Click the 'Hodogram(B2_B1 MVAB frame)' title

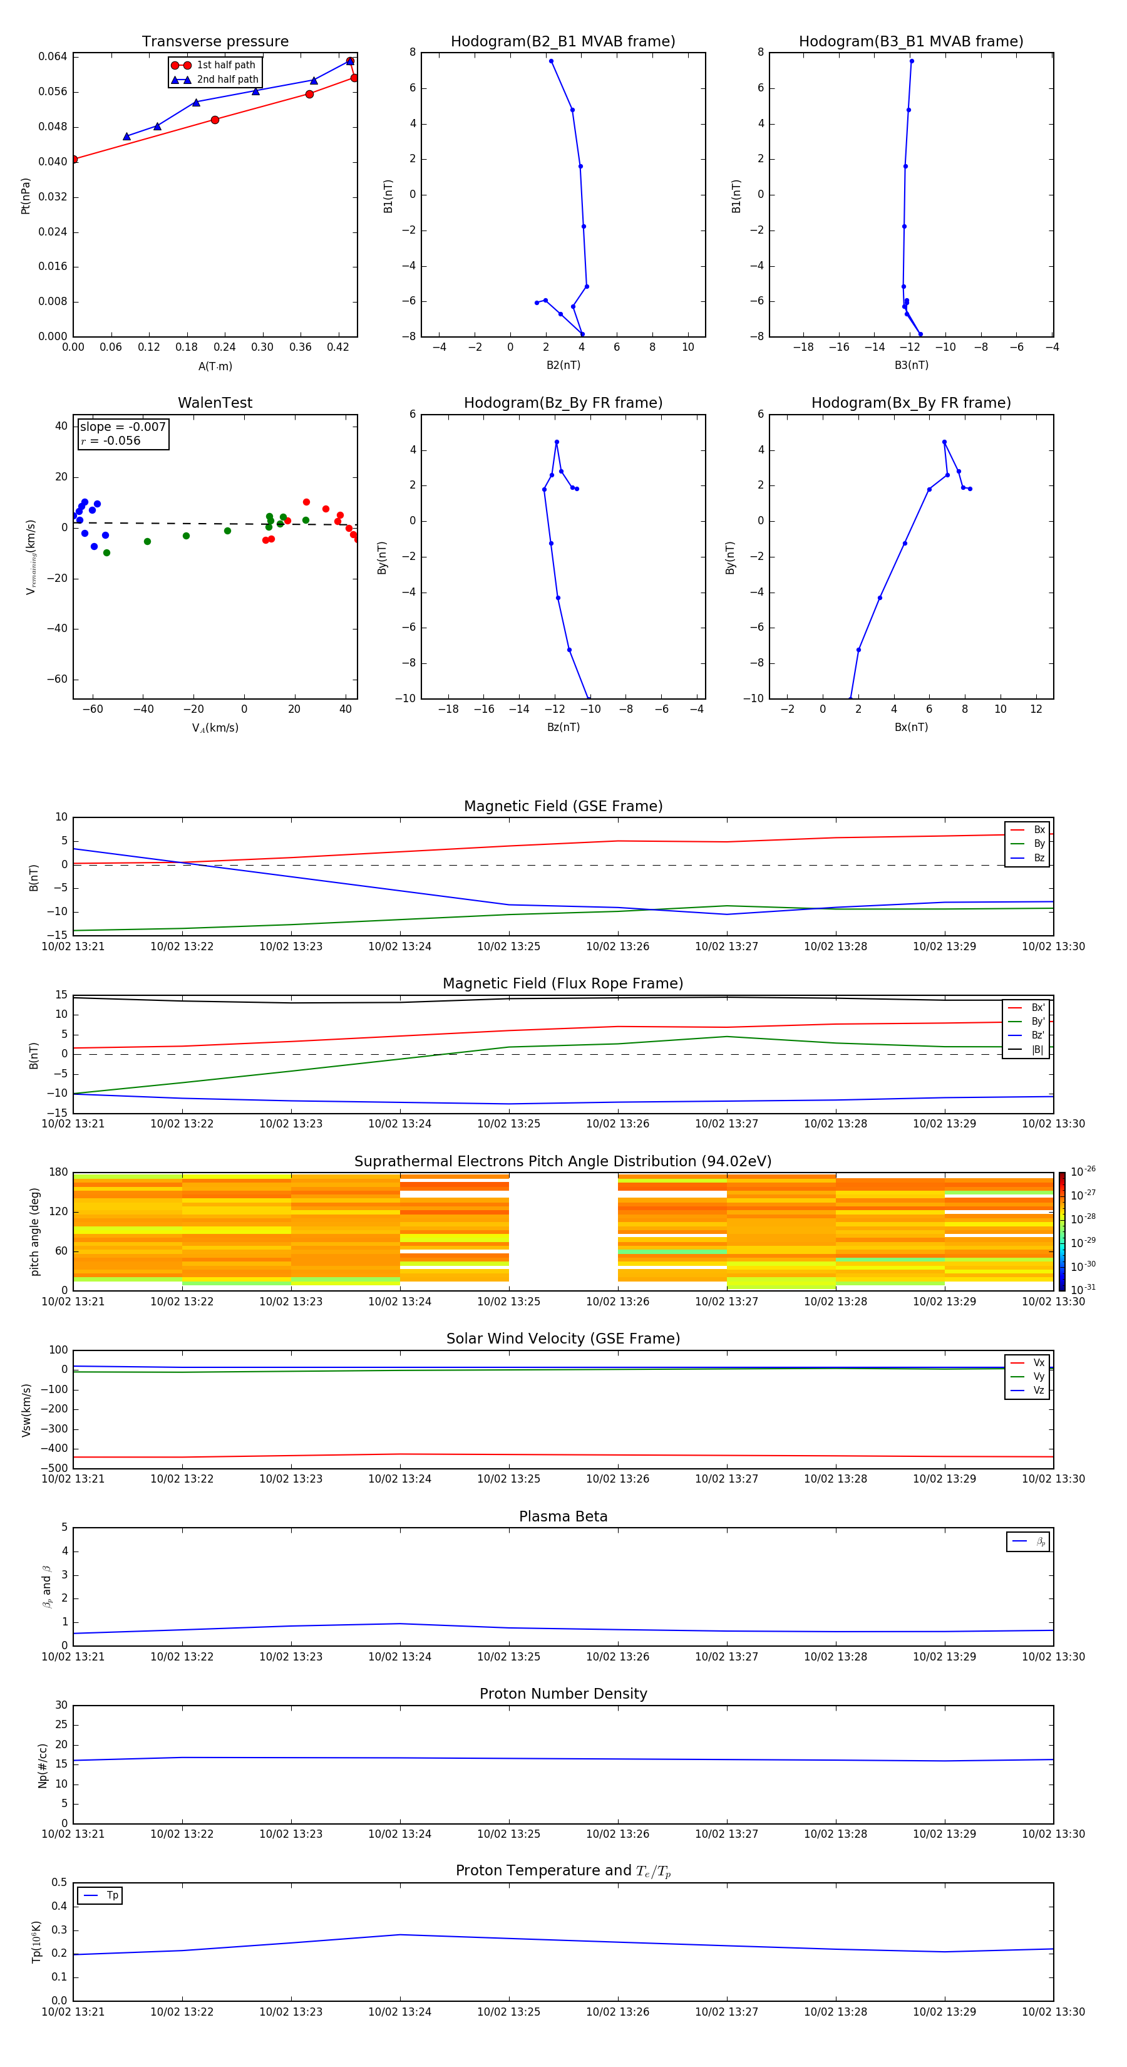[563, 42]
